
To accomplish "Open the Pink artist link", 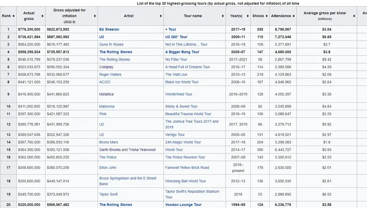I will click(x=103, y=114).
